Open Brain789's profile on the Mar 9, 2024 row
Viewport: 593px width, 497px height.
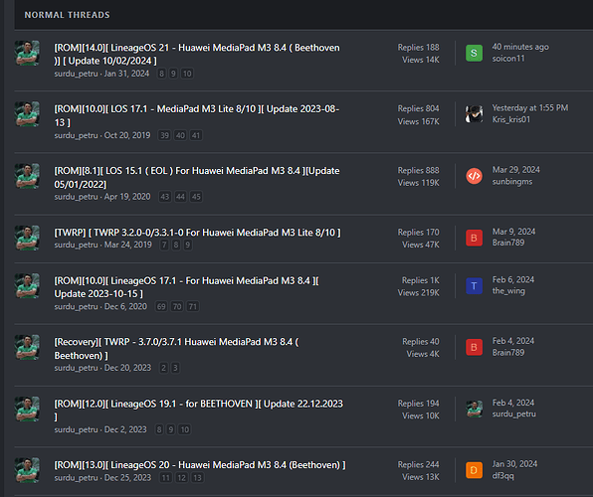coord(508,243)
